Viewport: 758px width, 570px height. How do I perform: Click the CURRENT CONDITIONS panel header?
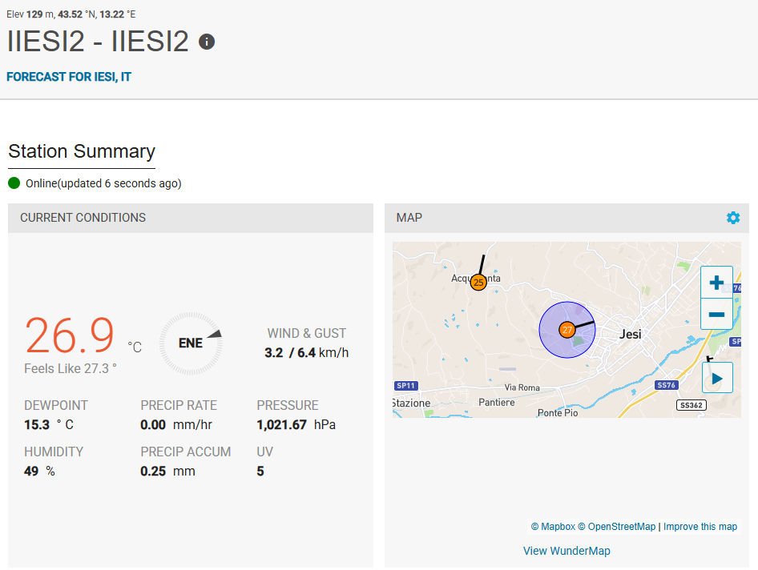click(x=191, y=218)
